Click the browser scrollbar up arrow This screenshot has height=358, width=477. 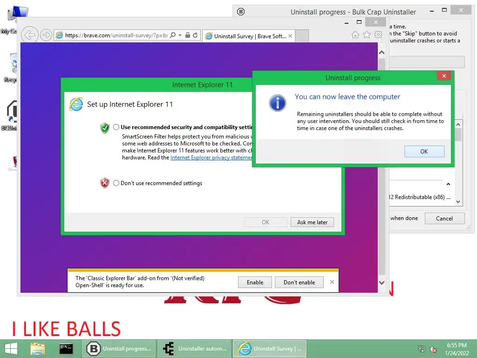[382, 53]
